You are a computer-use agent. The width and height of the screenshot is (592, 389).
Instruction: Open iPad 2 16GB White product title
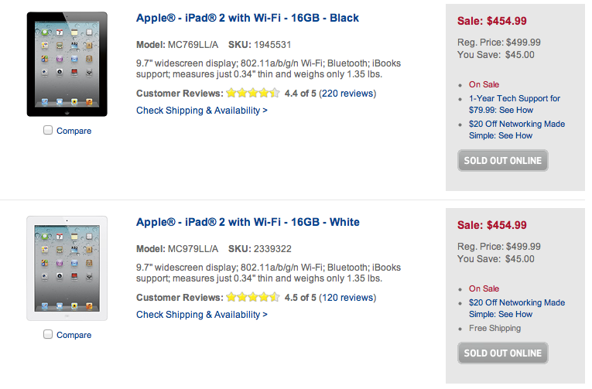(248, 222)
